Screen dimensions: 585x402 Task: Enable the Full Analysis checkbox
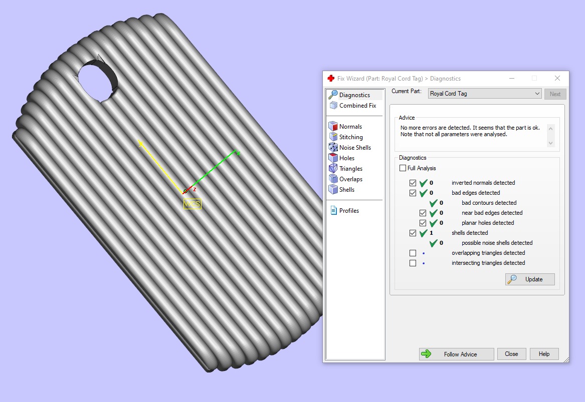pos(403,168)
